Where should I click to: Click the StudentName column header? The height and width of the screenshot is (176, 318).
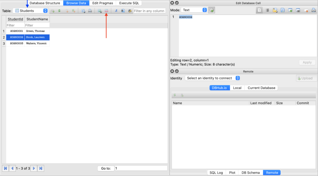tap(37, 19)
